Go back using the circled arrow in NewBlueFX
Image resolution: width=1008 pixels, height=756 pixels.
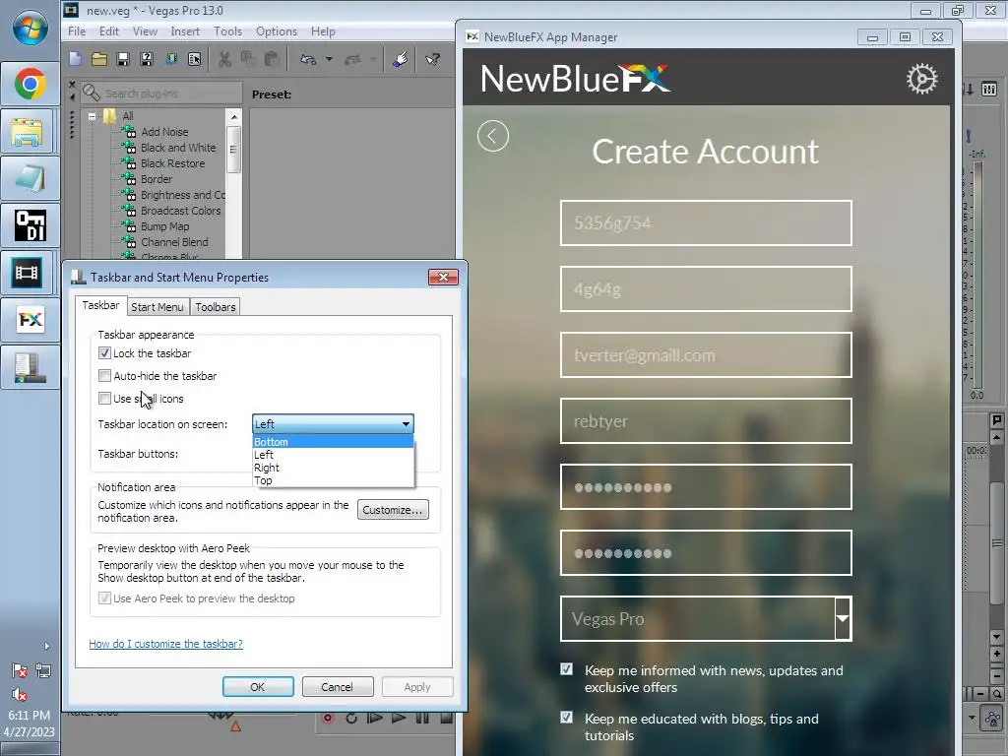493,136
